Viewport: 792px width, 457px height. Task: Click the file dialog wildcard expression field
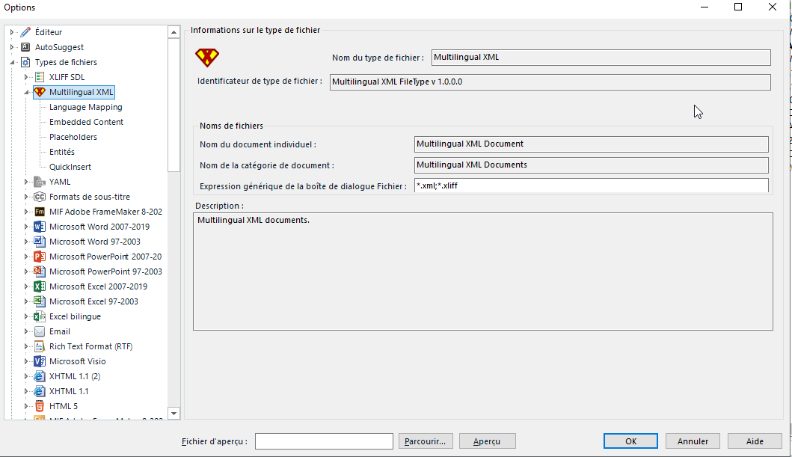(592, 185)
